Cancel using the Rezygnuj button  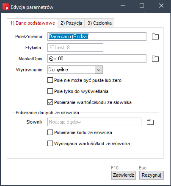point(152,175)
